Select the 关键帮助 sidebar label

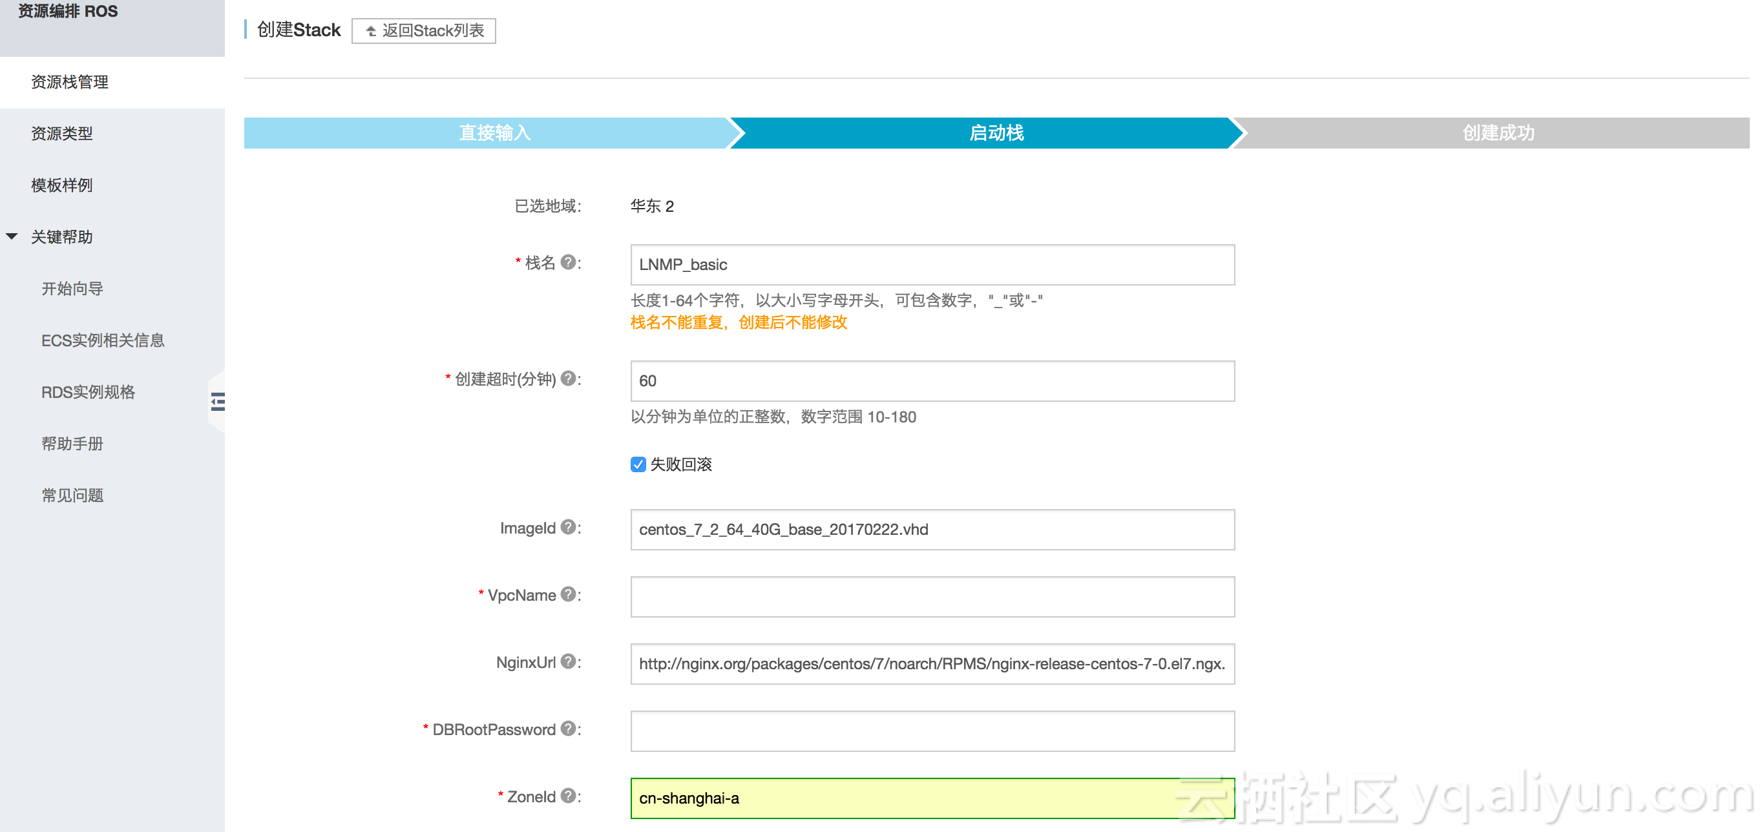coord(61,237)
